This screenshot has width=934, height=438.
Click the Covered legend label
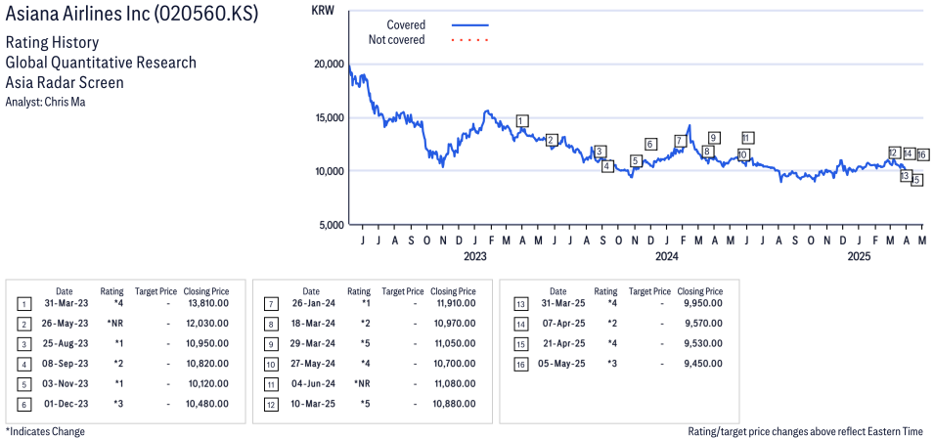point(406,25)
